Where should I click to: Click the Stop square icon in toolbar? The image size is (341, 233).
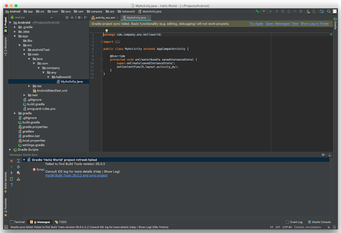pyautogui.click(x=301, y=11)
